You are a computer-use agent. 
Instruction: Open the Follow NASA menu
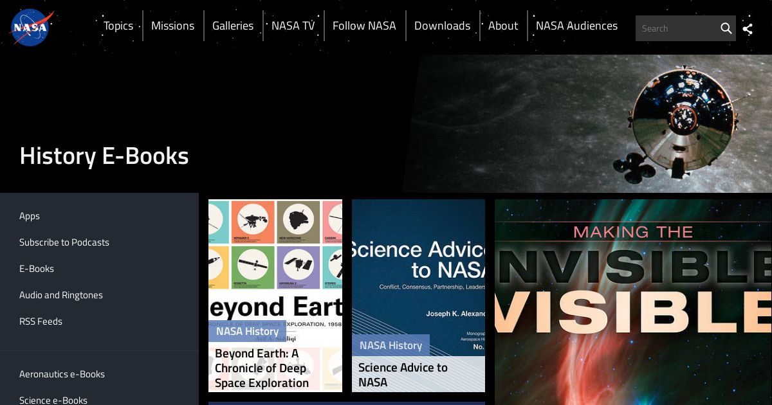pos(364,26)
